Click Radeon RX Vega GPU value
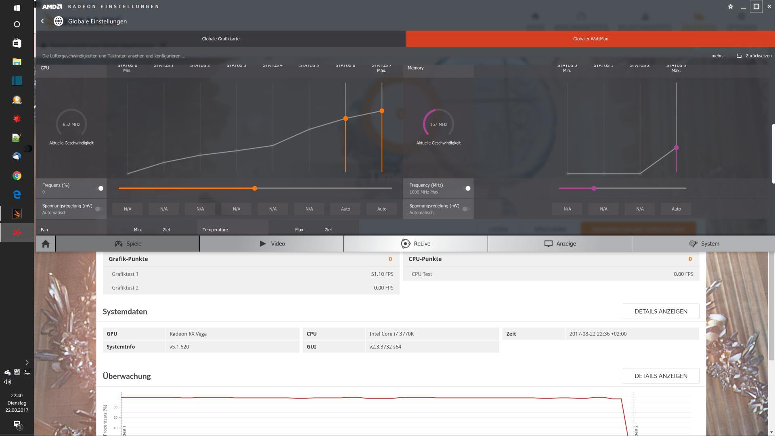Image resolution: width=775 pixels, height=436 pixels. (x=188, y=334)
